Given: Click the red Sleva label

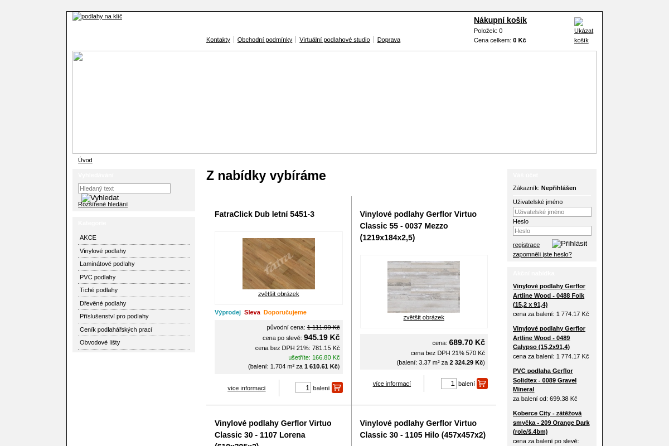Looking at the screenshot, I should click(x=252, y=312).
